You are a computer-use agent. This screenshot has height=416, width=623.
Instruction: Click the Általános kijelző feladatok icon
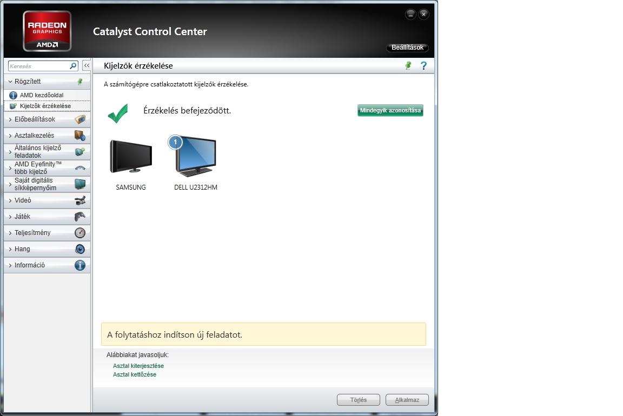[x=80, y=152]
